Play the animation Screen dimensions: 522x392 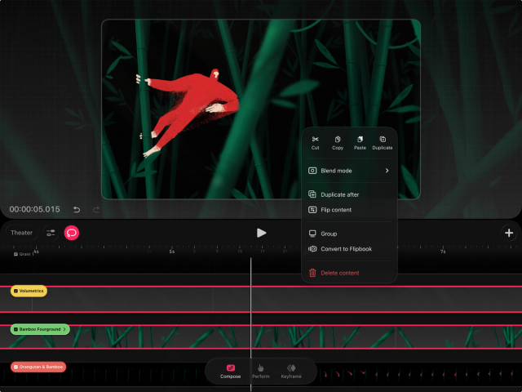pos(261,233)
